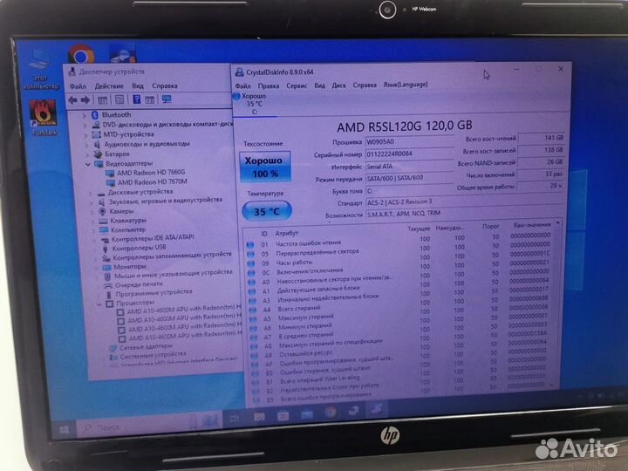Click total host reads value 141 GB
The width and height of the screenshot is (628, 471).
click(x=541, y=138)
